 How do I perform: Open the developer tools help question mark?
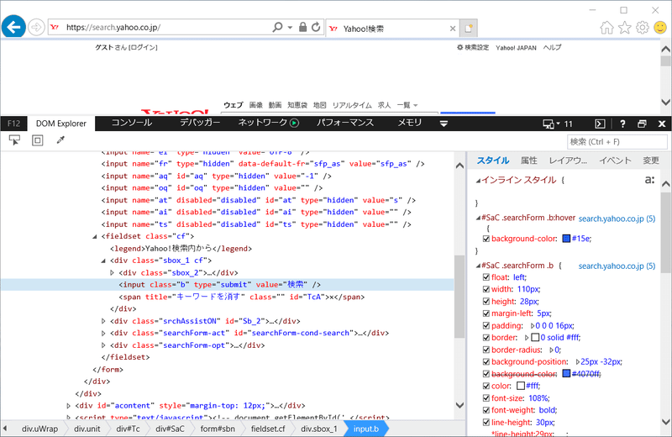click(x=622, y=124)
